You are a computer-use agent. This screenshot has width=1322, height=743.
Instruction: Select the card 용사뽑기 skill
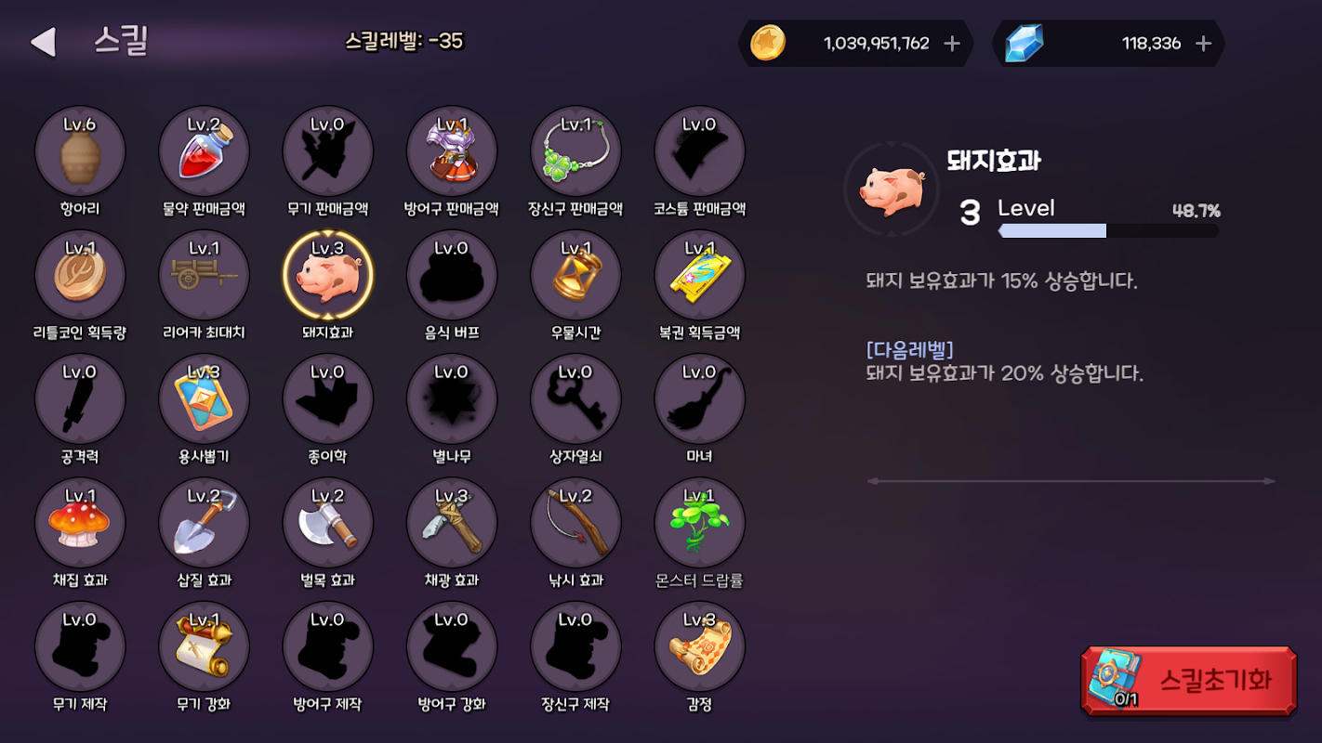(204, 398)
